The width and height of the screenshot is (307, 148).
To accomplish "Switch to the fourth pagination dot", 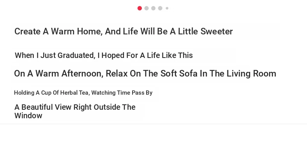I will [x=160, y=8].
